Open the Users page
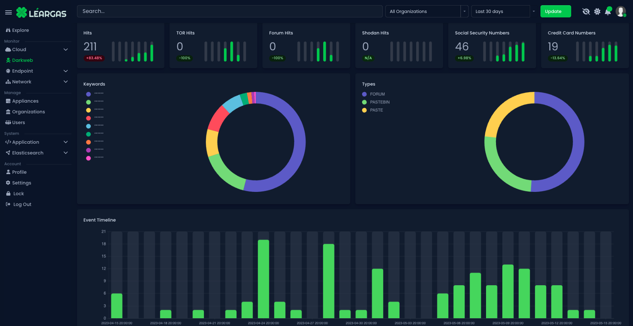Image resolution: width=633 pixels, height=326 pixels. [x=19, y=123]
